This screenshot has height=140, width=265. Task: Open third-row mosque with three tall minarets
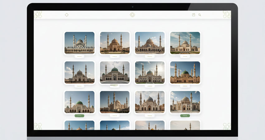click(115, 102)
